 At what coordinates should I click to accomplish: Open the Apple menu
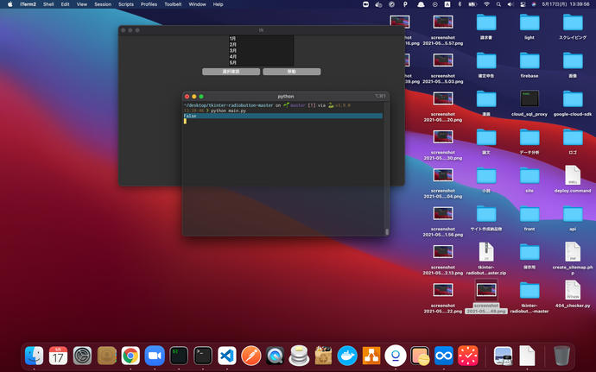coord(10,4)
